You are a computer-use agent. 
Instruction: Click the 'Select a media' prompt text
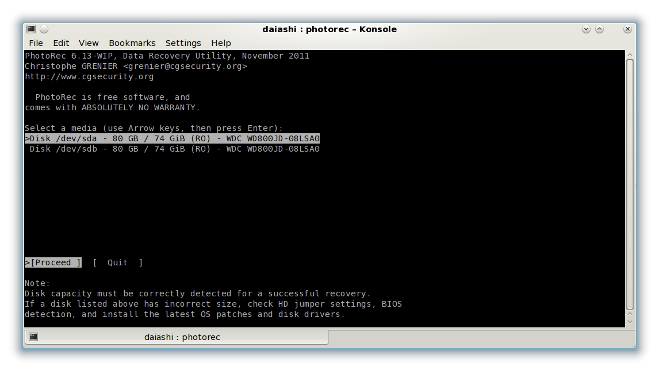pos(154,129)
